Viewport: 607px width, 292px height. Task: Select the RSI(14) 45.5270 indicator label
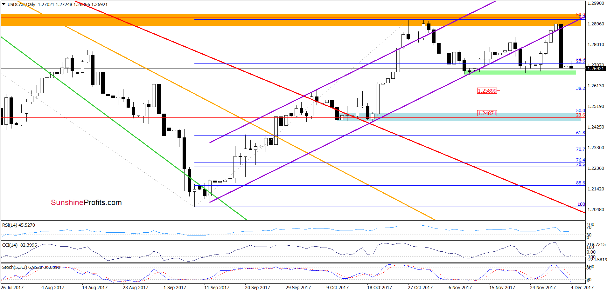[18, 225]
